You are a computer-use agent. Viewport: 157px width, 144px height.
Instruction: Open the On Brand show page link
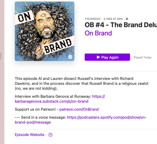[x=98, y=33]
